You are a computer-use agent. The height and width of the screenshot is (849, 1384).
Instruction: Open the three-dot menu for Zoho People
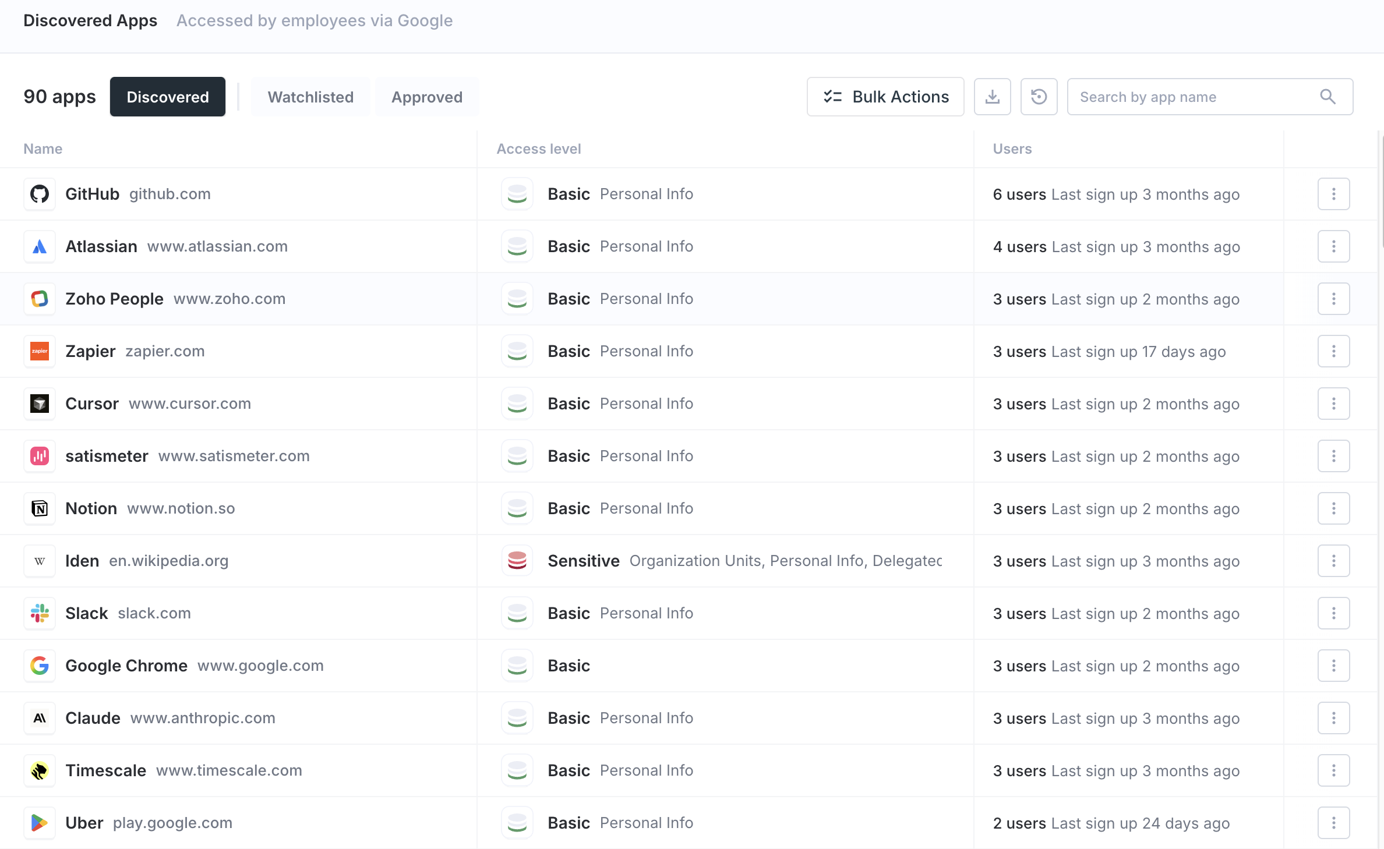(1333, 299)
